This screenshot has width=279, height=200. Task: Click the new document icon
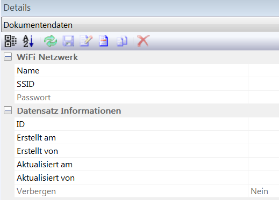pyautogui.click(x=104, y=41)
